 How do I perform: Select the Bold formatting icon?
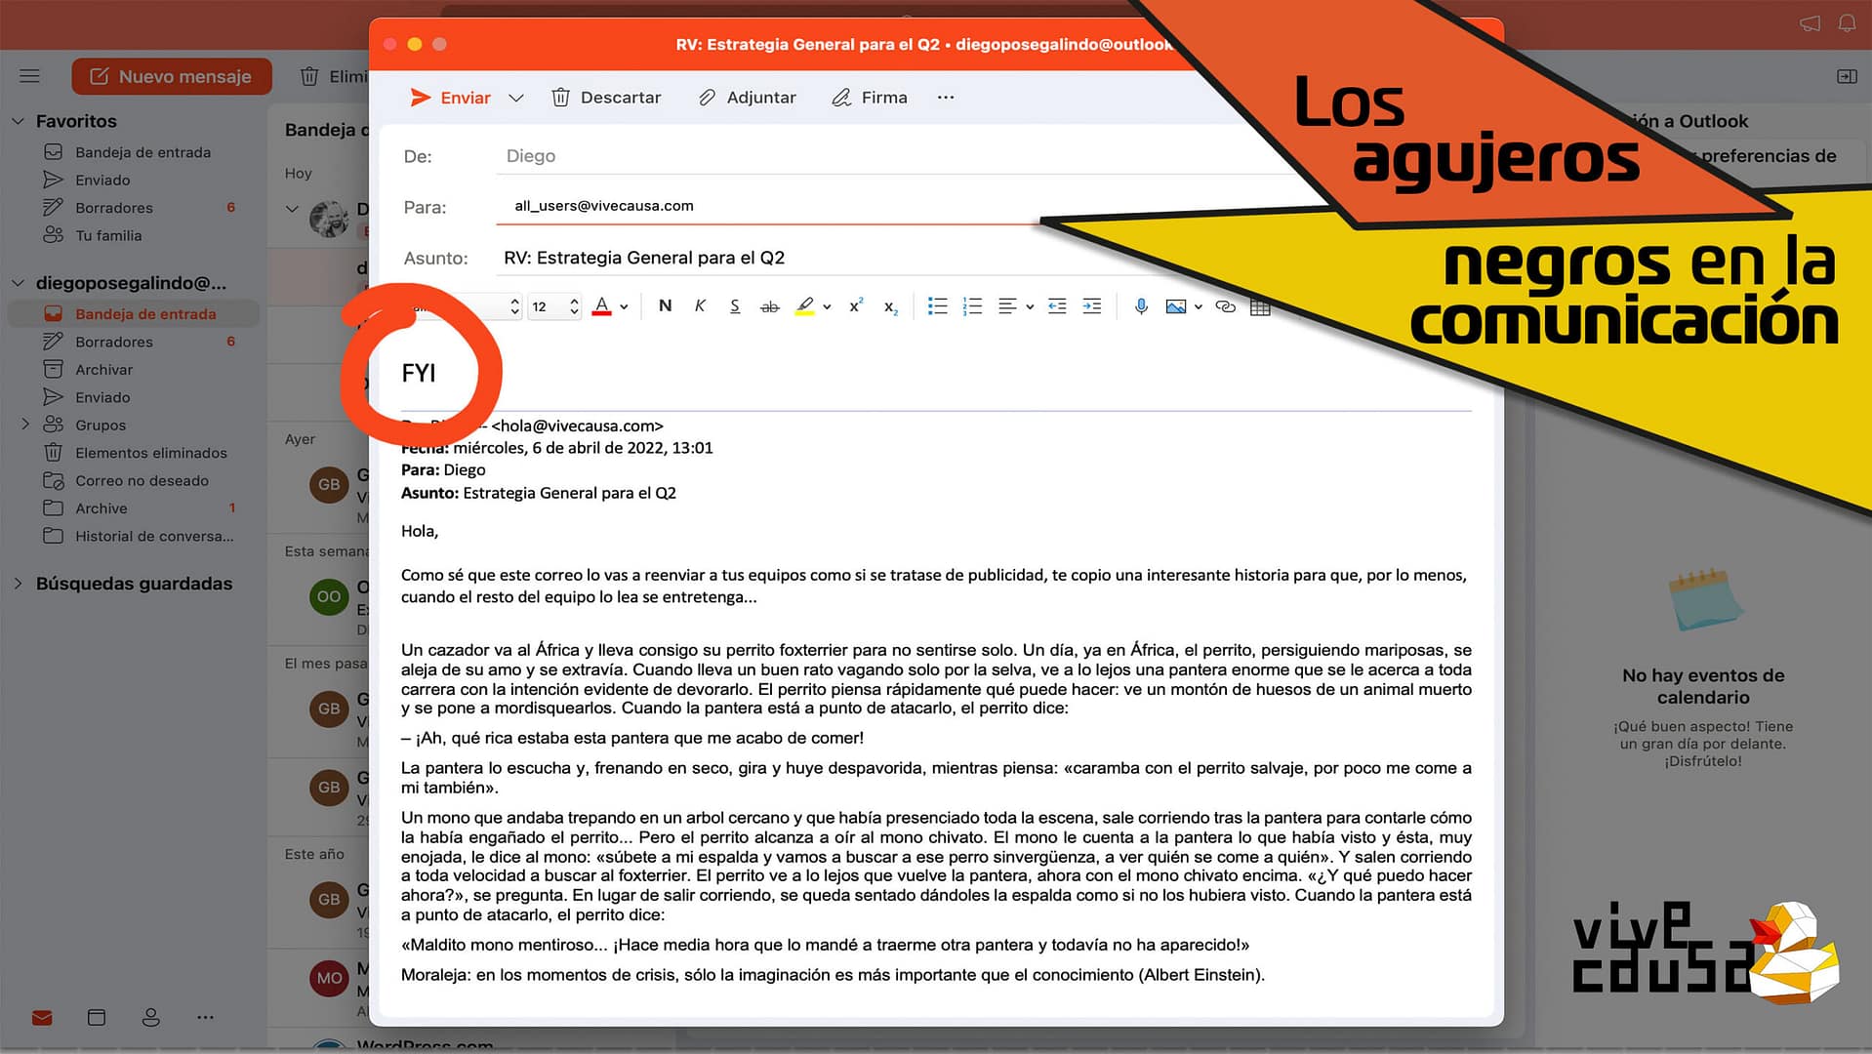point(665,305)
